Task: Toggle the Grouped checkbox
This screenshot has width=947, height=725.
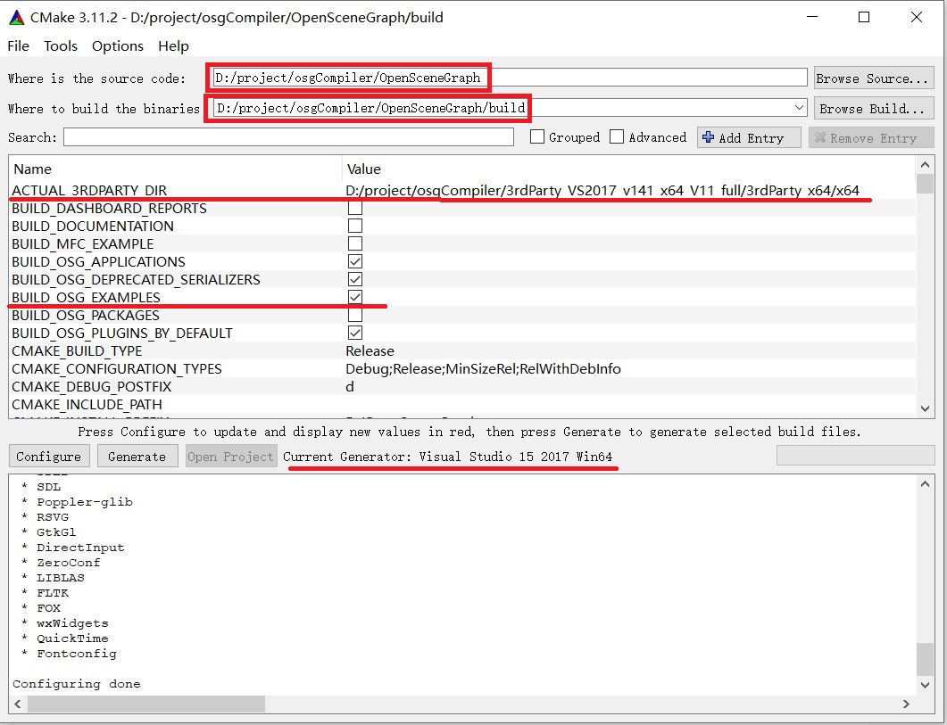Action: click(537, 137)
